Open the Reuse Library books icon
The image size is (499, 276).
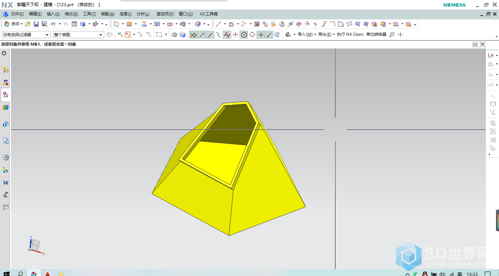pyautogui.click(x=5, y=107)
